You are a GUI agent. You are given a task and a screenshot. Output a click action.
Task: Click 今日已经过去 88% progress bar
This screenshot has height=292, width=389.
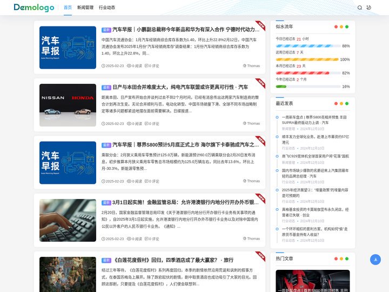pyautogui.click(x=308, y=46)
